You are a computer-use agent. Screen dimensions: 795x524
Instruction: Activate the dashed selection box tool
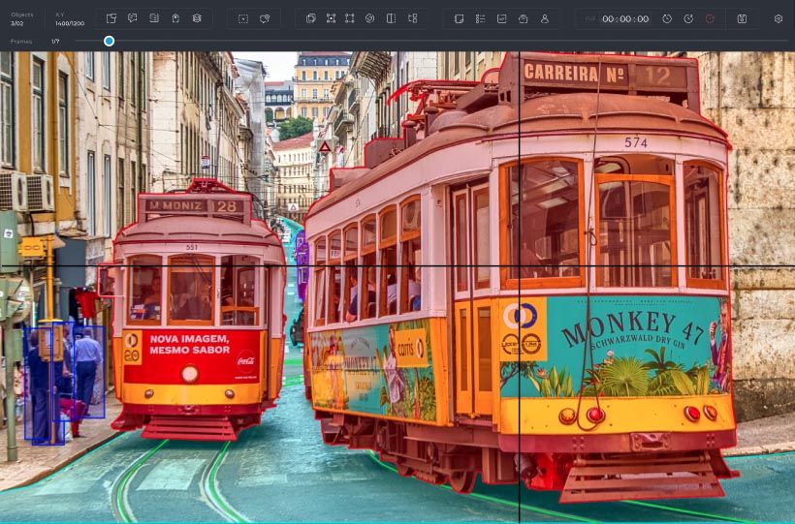[x=243, y=18]
